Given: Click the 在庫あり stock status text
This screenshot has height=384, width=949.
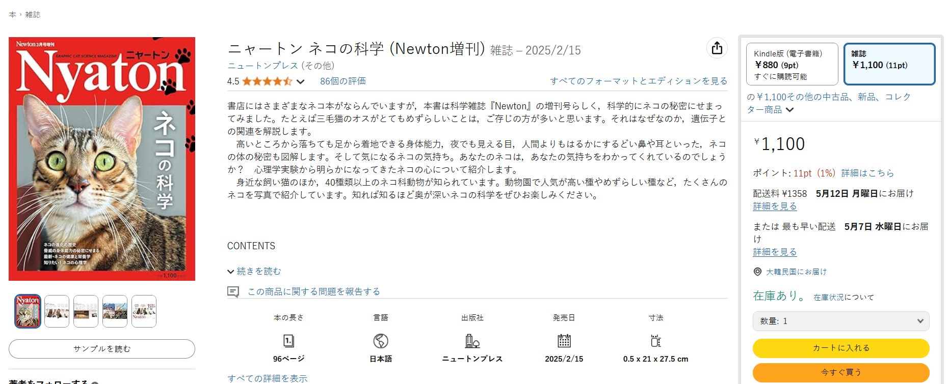Looking at the screenshot, I should (x=779, y=296).
